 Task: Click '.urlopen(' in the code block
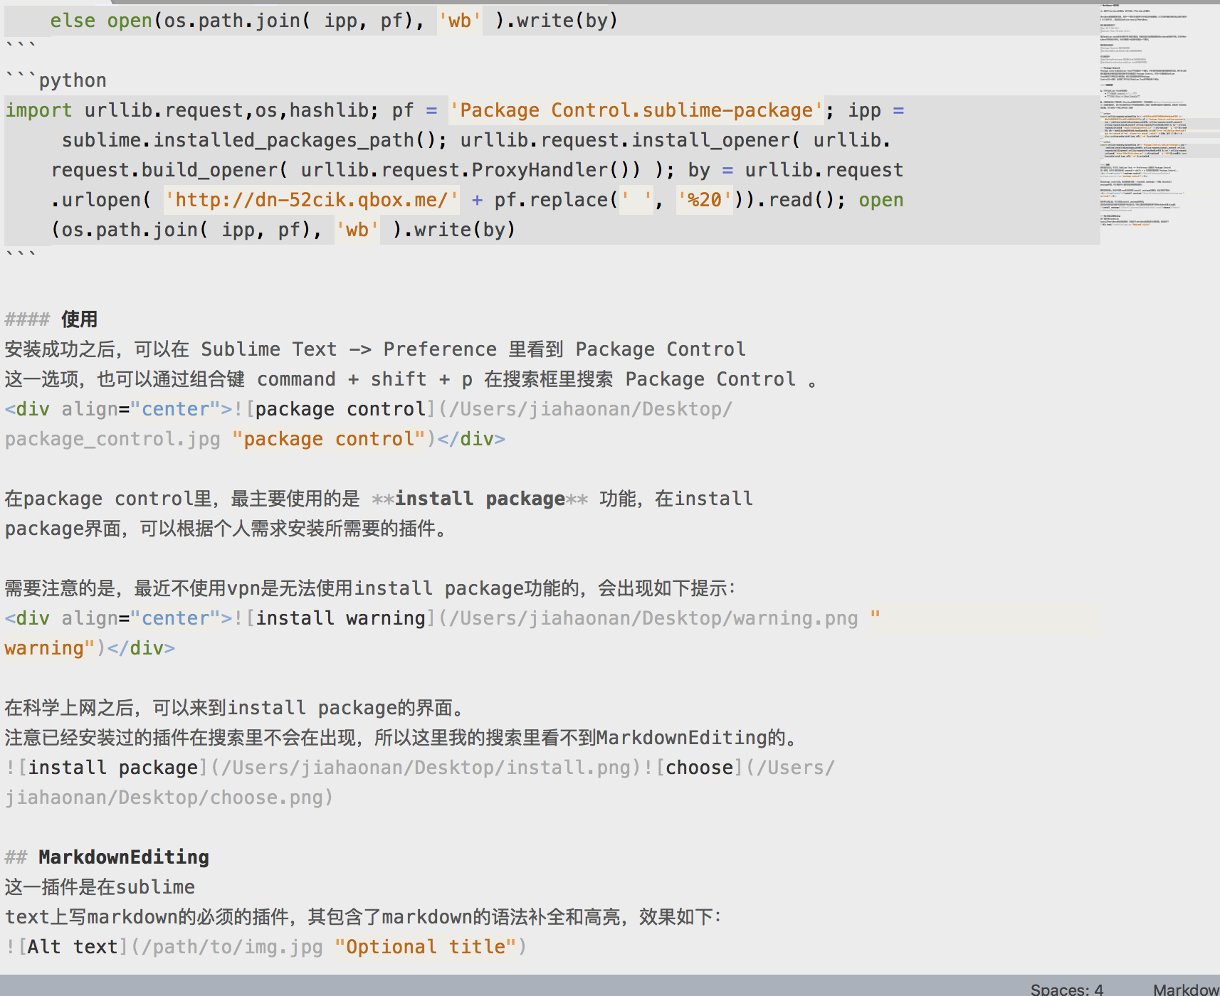coord(101,200)
